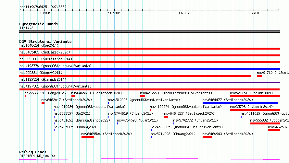Click the esv2744891 bracketed red line glyph
Screen dimensions: 289x163
click(45, 96)
